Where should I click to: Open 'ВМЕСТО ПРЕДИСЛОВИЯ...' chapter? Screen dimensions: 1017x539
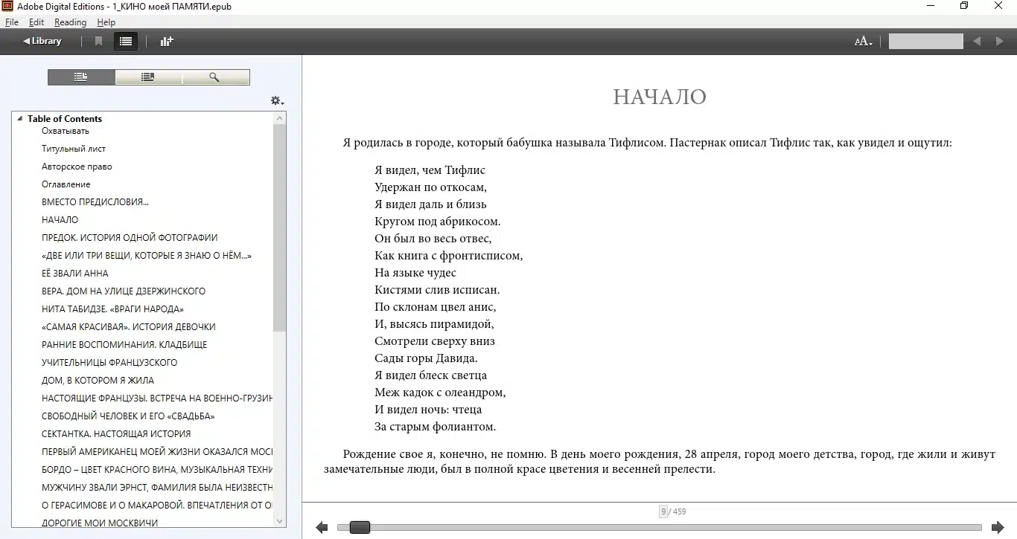click(95, 202)
